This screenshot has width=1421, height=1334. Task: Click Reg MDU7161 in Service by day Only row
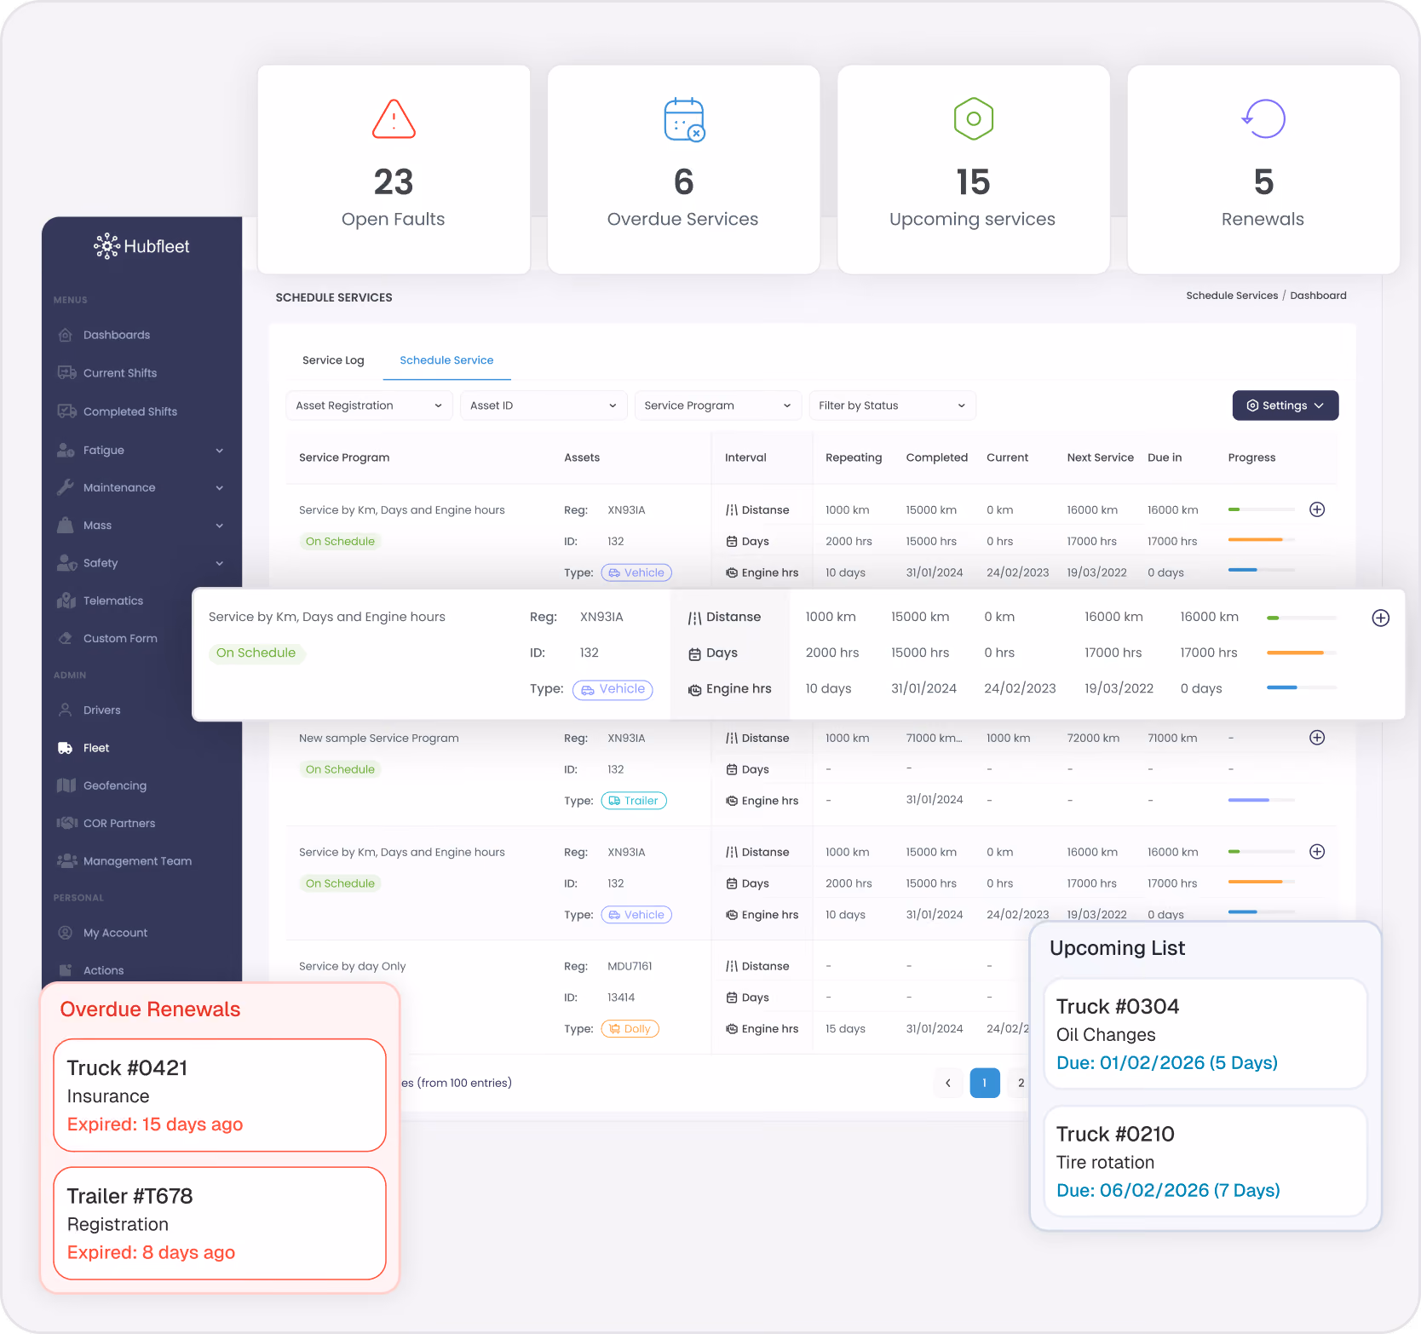630,966
